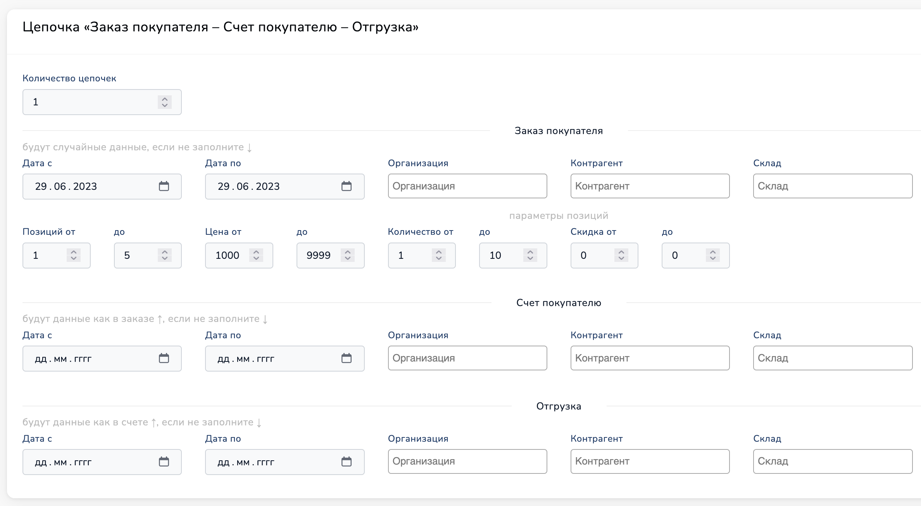Click stepper on 'Скидка от' field

621,255
